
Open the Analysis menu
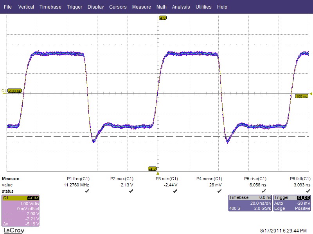pos(181,7)
